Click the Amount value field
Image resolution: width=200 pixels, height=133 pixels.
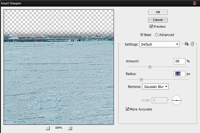(179, 61)
